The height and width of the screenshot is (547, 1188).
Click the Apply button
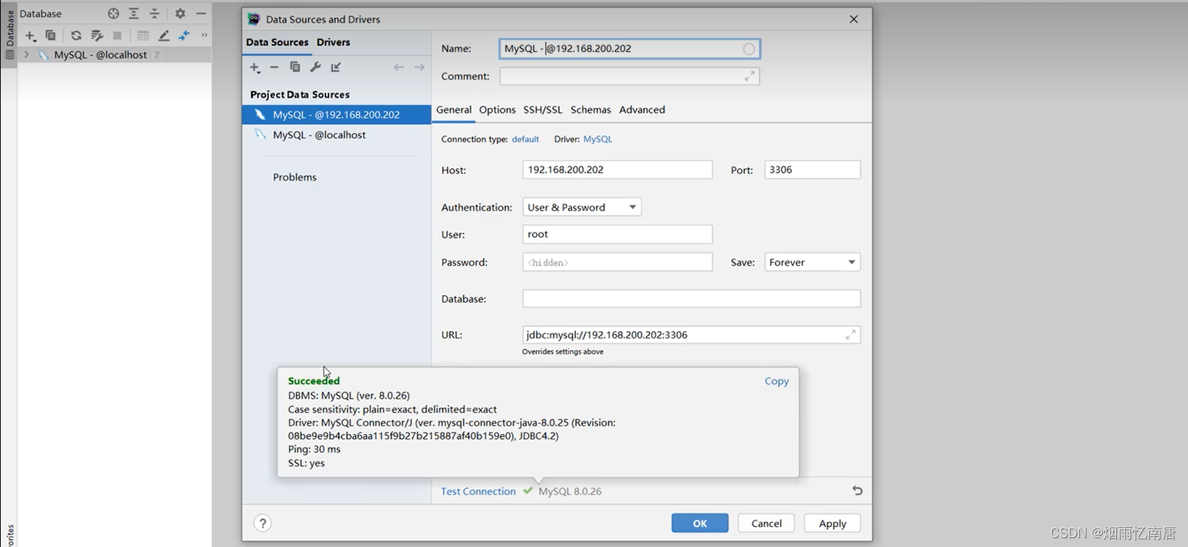pyautogui.click(x=832, y=524)
